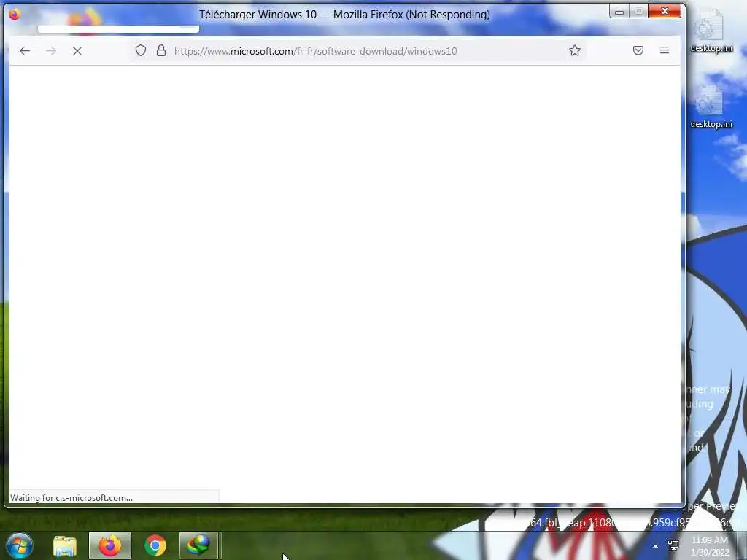Image resolution: width=747 pixels, height=560 pixels.
Task: Open Windows Explorer from the taskbar
Action: pyautogui.click(x=65, y=545)
